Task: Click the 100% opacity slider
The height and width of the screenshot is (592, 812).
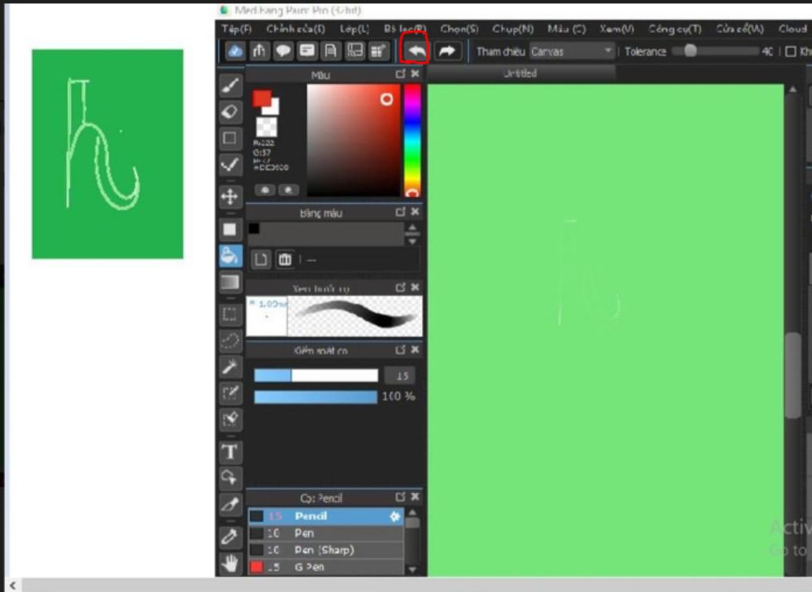Action: tap(316, 397)
